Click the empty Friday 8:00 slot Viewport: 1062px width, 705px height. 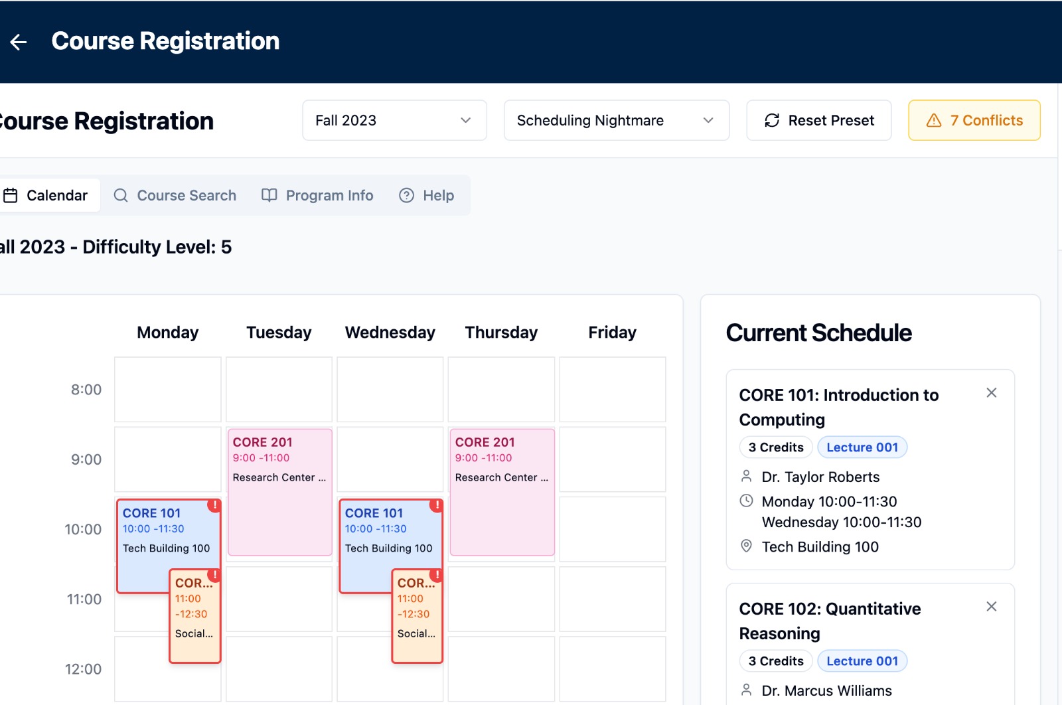613,390
